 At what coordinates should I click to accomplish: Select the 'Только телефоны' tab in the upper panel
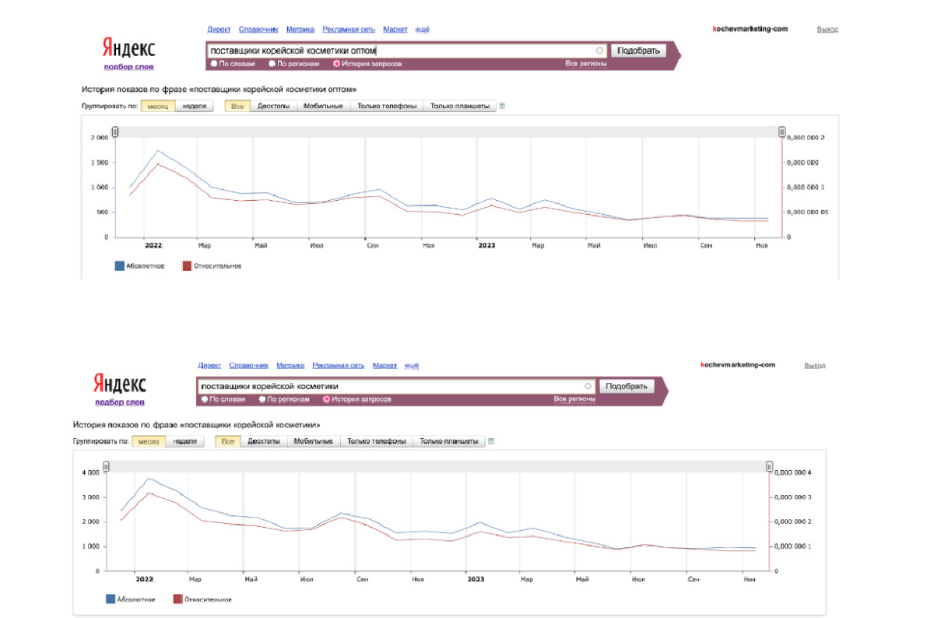point(386,106)
